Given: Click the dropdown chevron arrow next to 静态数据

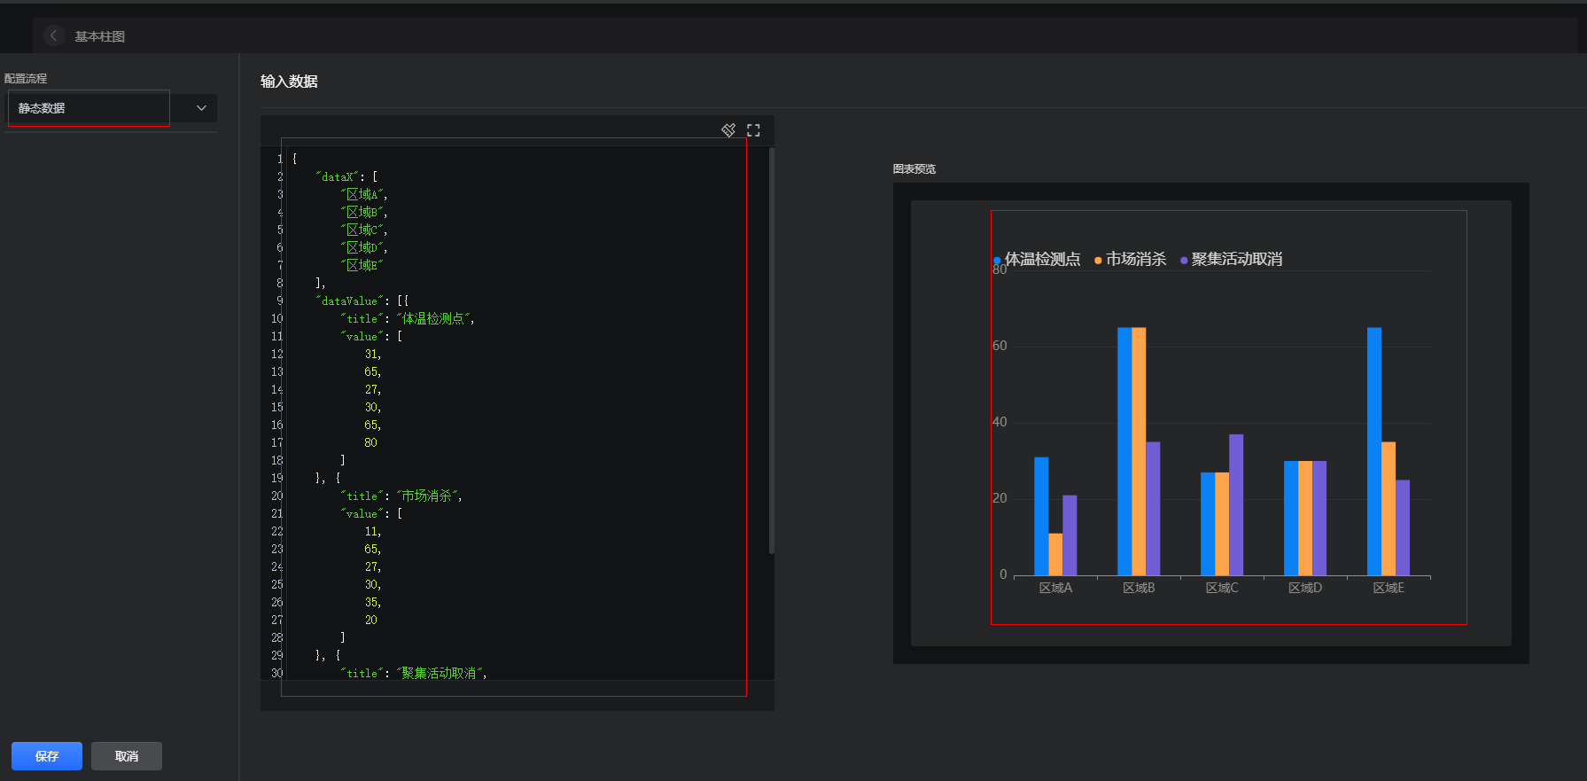Looking at the screenshot, I should [x=201, y=108].
